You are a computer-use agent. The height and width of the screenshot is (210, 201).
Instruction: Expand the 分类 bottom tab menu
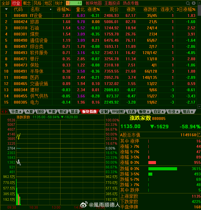pyautogui.click(x=16, y=111)
